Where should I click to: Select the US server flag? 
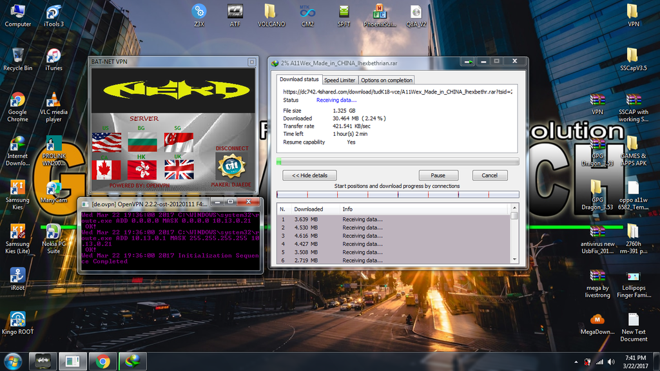(107, 142)
